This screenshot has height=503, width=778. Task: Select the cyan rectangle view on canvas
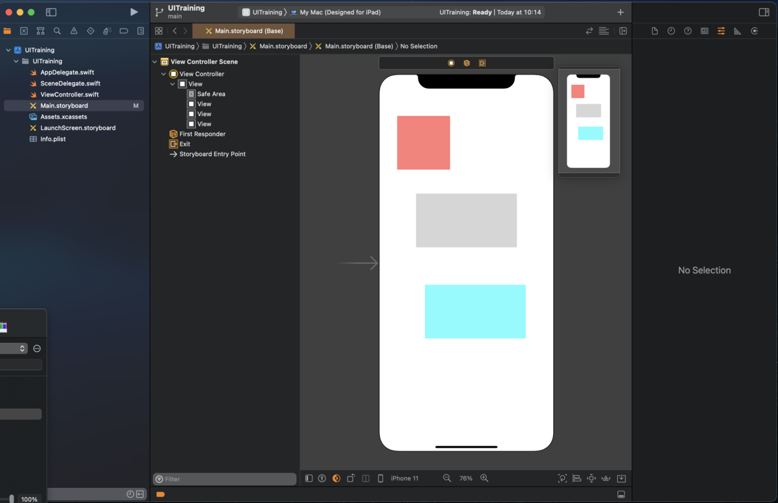(x=475, y=311)
